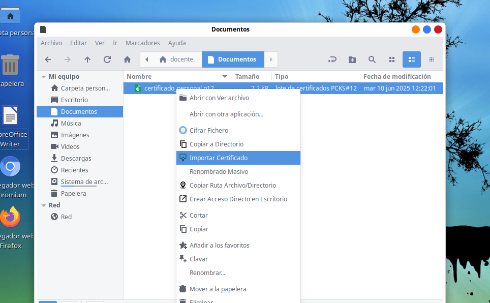Collapse the Mi equipo sidebar section
The image size is (490, 303).
[44, 77]
